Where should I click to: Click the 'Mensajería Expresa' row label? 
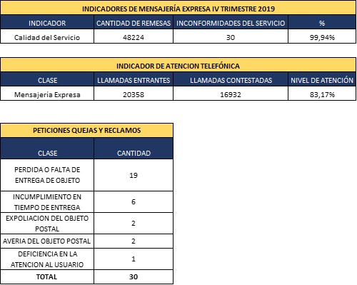(47, 94)
